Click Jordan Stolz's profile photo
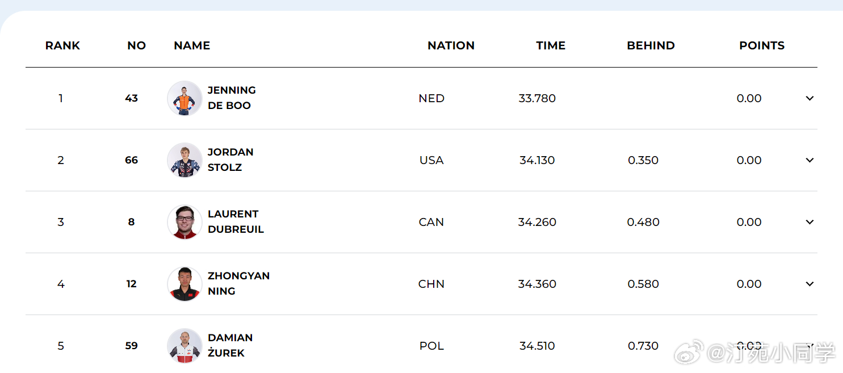The image size is (843, 373). (184, 160)
